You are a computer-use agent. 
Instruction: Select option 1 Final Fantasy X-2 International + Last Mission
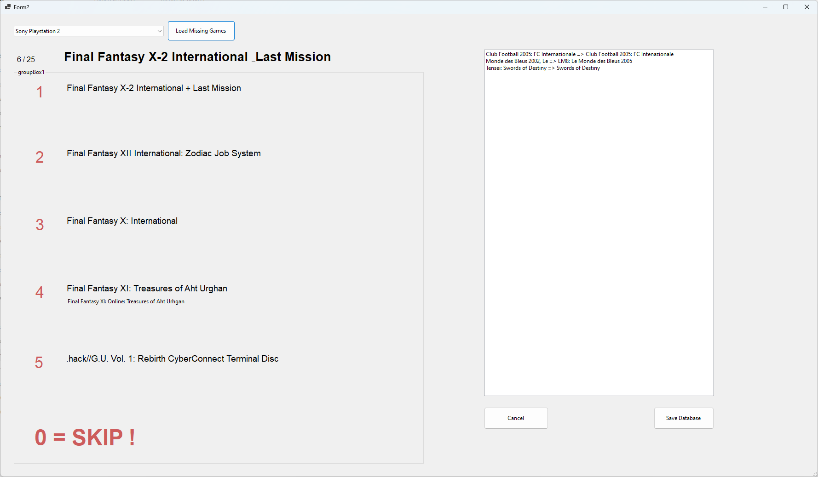point(154,88)
